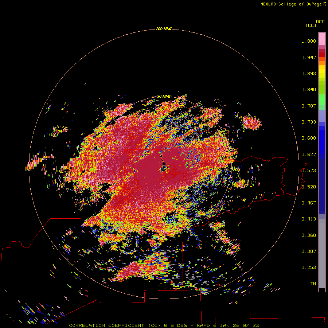Select the 0.733 legend value
Viewport: 328px width, 328px height.
point(309,122)
